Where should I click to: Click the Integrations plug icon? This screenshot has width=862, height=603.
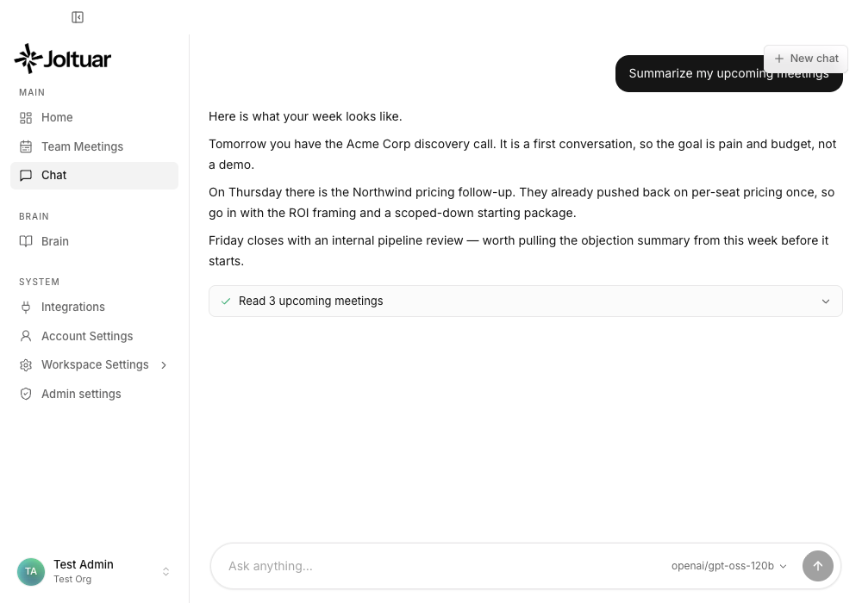coord(26,307)
